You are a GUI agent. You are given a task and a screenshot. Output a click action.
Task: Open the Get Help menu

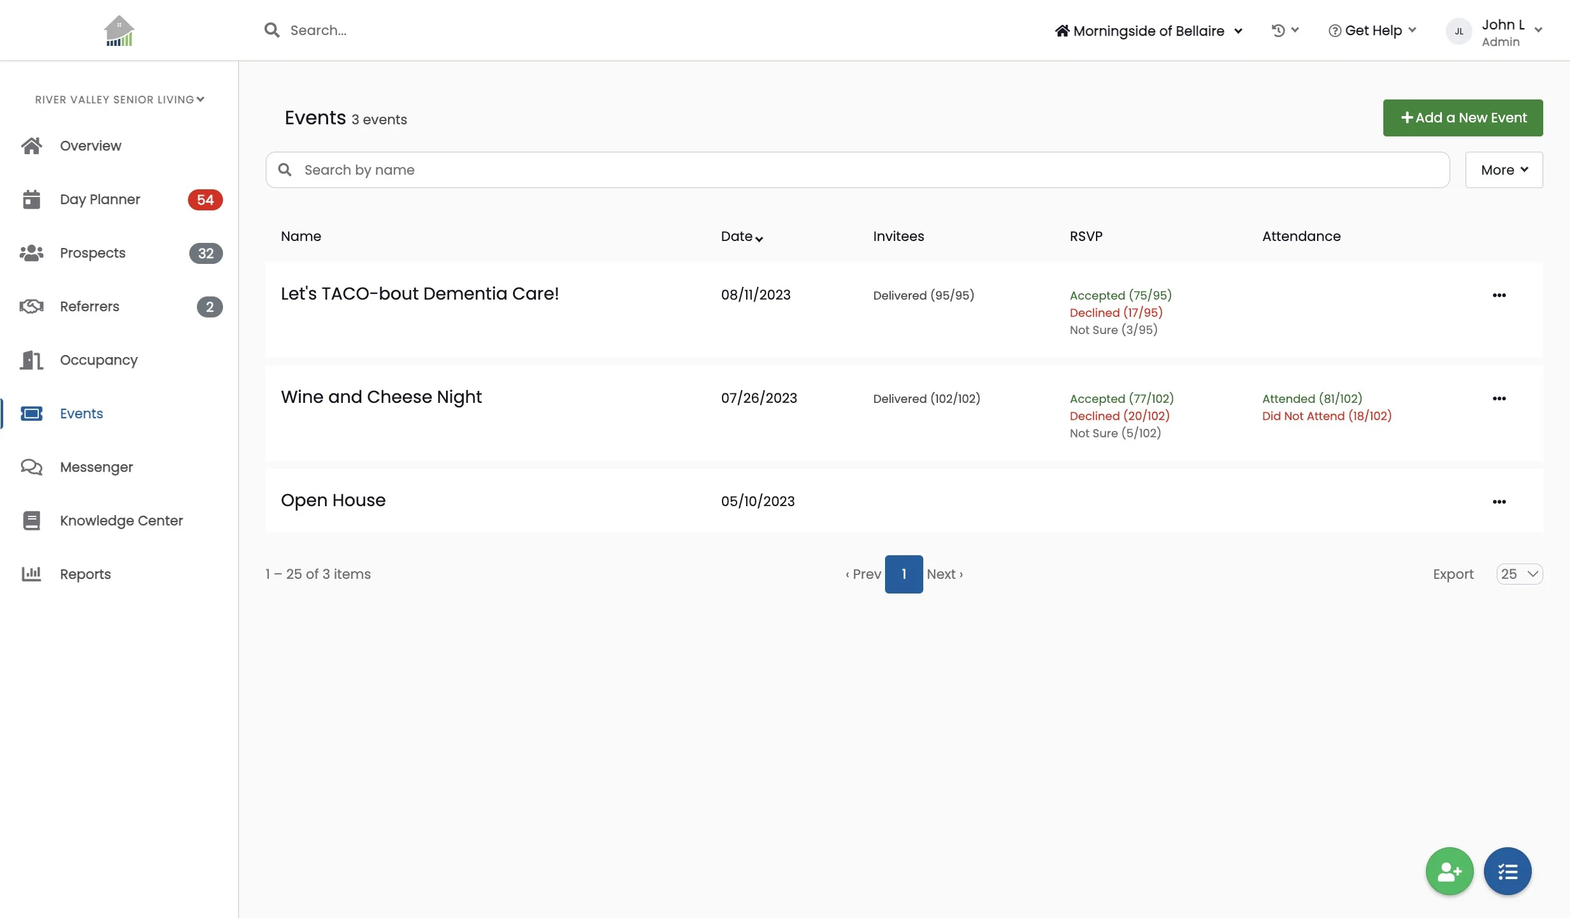pos(1372,31)
